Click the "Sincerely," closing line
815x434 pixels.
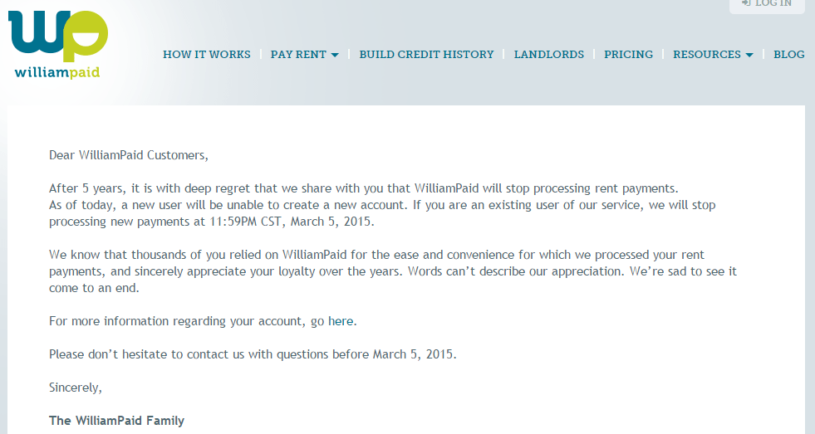tap(76, 388)
